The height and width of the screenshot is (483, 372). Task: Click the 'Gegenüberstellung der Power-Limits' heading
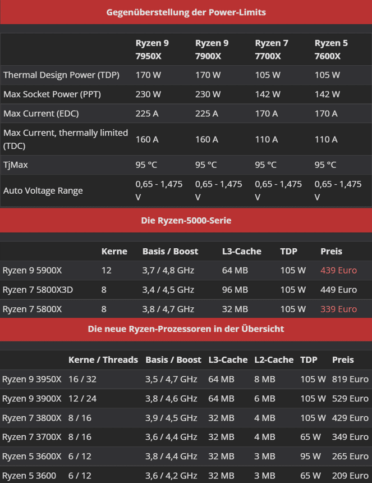point(186,12)
